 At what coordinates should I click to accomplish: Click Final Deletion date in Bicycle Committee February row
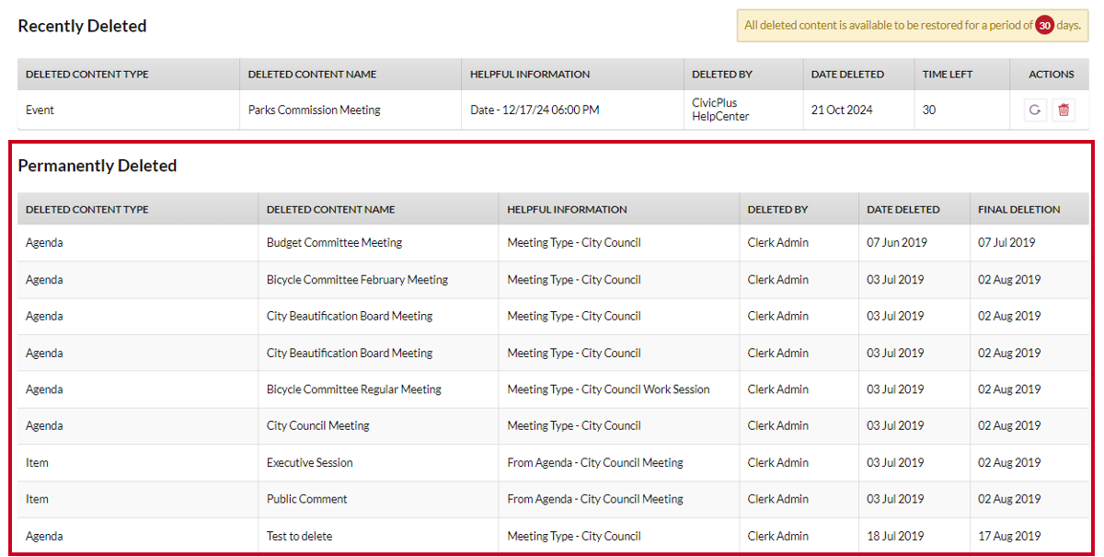[x=1009, y=280]
